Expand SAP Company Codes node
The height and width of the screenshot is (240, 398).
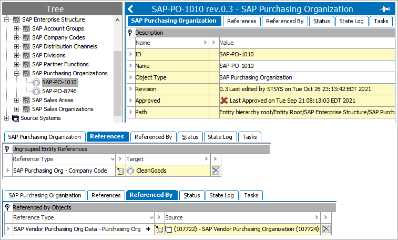[x=16, y=37]
